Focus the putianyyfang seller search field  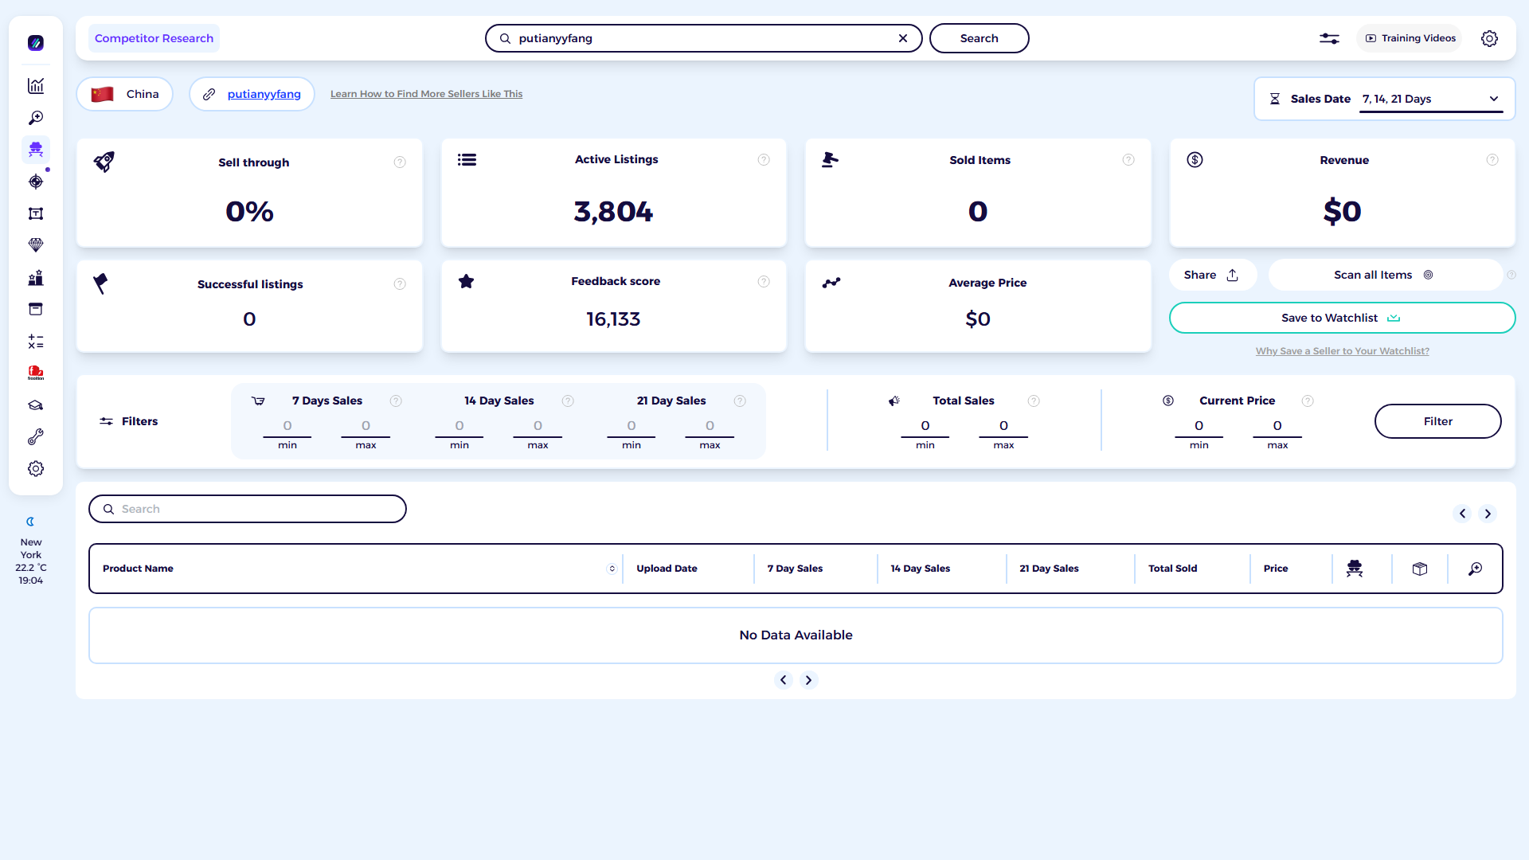coord(703,38)
